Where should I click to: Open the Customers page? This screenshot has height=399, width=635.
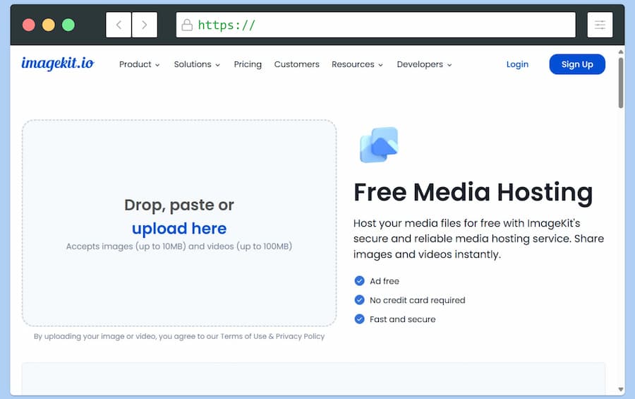(x=296, y=64)
